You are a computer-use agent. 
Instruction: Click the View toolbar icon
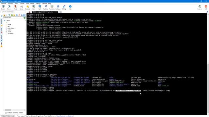point(34,7)
